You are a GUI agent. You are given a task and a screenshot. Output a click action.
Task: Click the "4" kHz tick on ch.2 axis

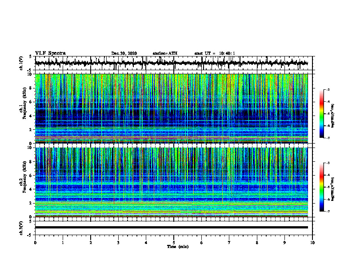(31, 189)
